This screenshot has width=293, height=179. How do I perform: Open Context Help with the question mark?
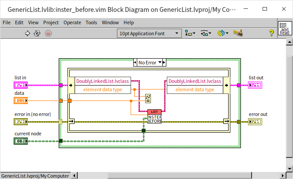click(271, 33)
